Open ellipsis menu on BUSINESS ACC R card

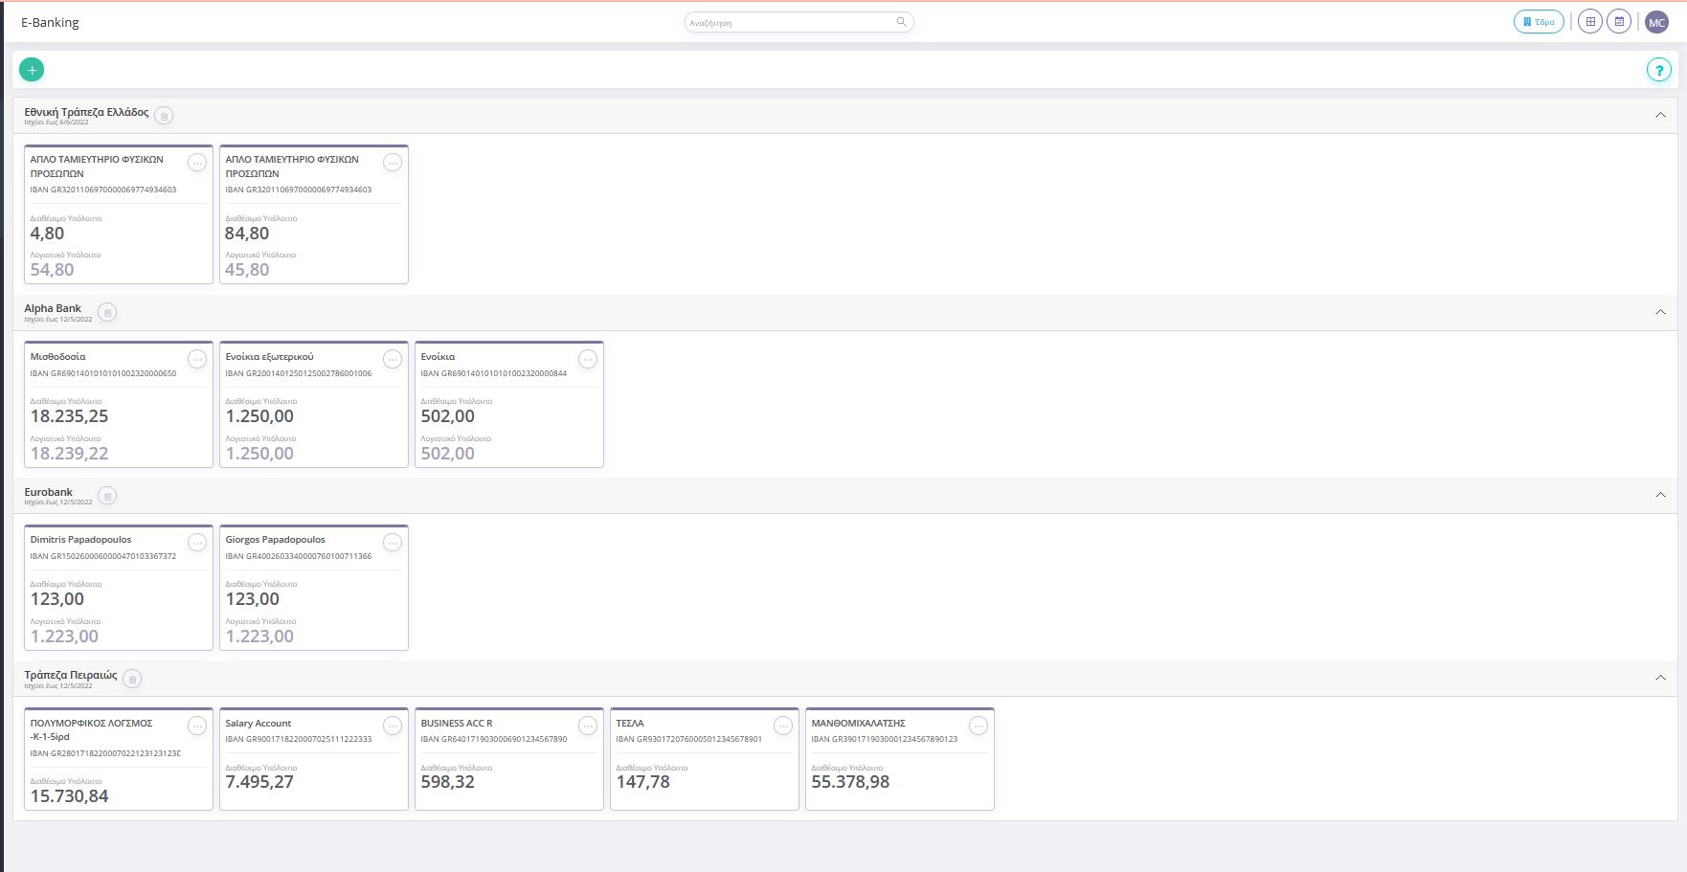(x=588, y=727)
